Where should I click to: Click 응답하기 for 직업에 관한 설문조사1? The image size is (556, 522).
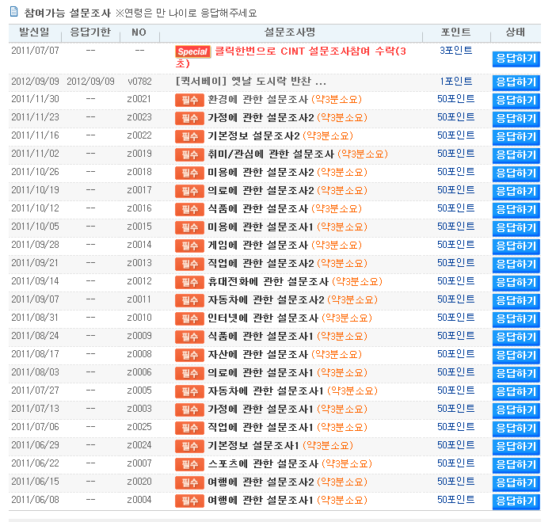point(516,429)
